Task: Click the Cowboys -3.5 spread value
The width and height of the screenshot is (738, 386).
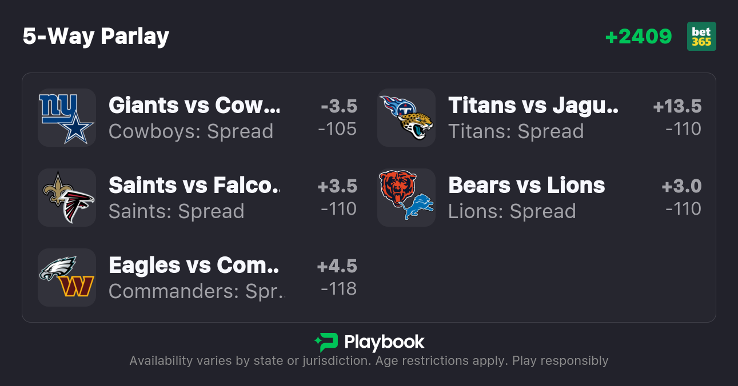Action: pyautogui.click(x=339, y=106)
